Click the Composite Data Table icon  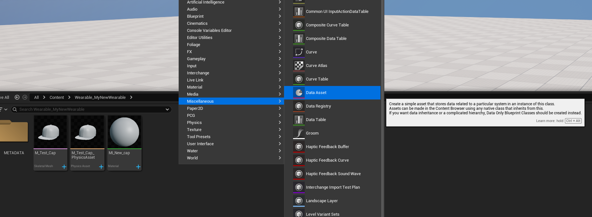tap(299, 39)
